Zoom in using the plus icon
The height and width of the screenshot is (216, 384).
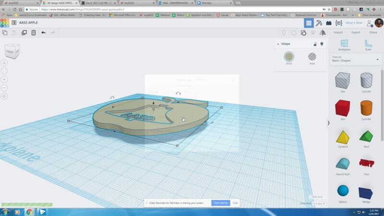[4, 79]
